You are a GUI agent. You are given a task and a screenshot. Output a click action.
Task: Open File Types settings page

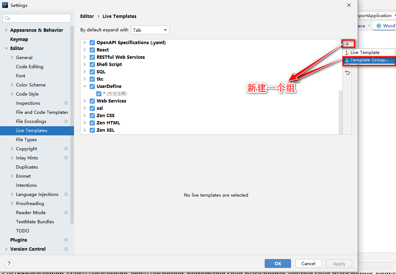(26, 140)
